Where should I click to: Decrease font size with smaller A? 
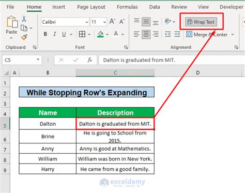tap(122, 22)
